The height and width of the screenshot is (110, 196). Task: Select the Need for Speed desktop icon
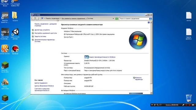coord(5,17)
